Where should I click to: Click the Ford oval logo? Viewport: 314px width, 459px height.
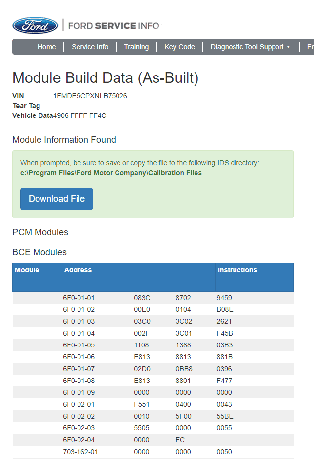35,26
